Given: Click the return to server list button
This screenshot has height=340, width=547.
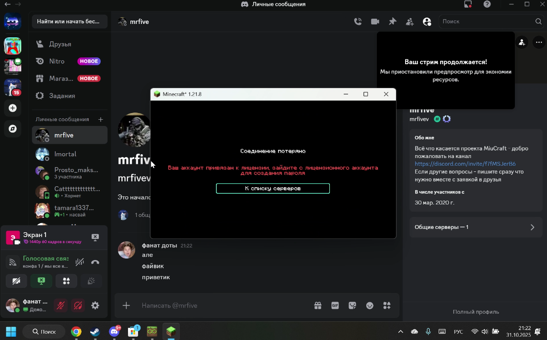Looking at the screenshot, I should [273, 188].
